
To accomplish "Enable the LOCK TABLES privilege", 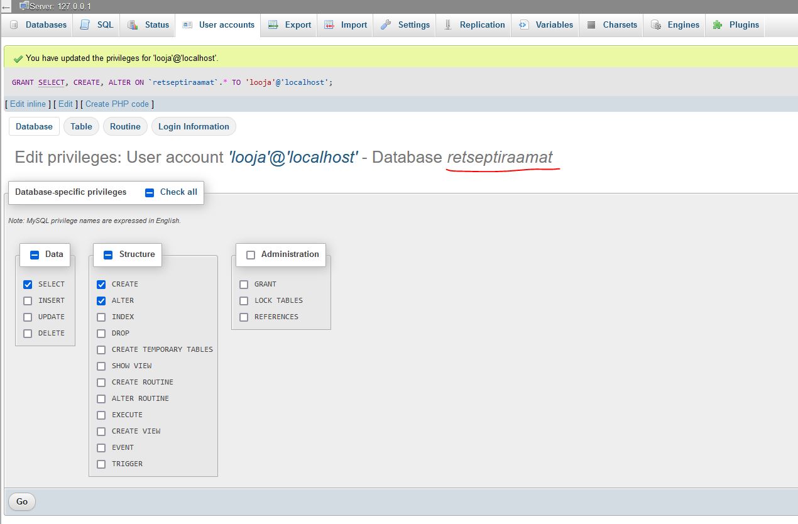I will 244,301.
